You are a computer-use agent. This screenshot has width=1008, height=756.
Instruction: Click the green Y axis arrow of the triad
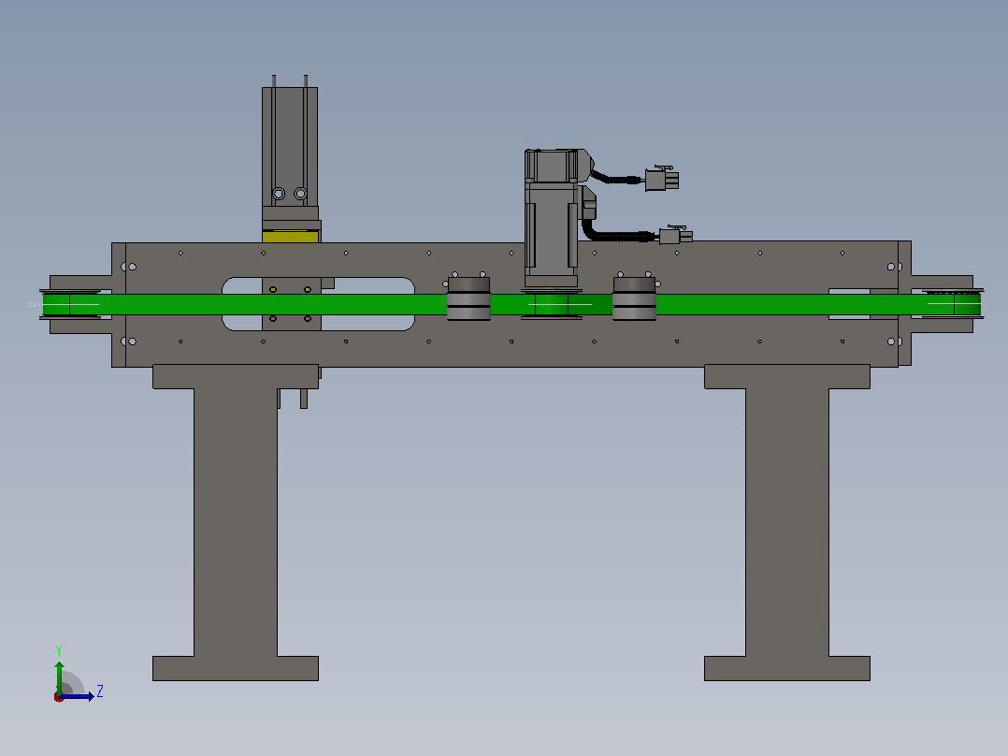[x=59, y=677]
